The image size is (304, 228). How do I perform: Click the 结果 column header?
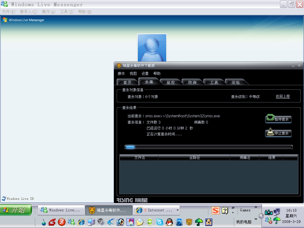coord(271,157)
